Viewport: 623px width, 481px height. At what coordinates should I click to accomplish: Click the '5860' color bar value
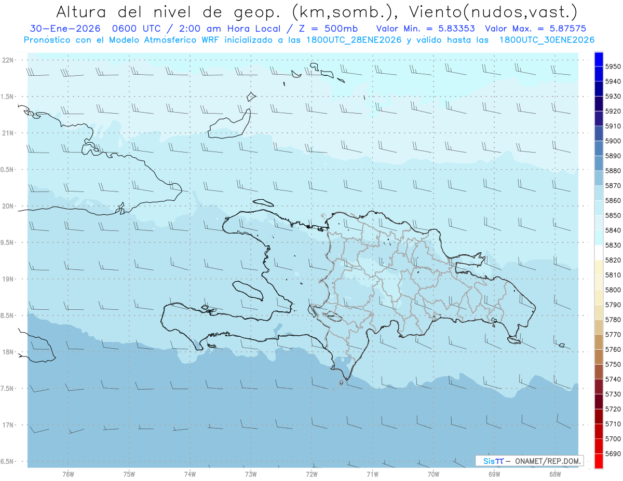[x=613, y=200]
